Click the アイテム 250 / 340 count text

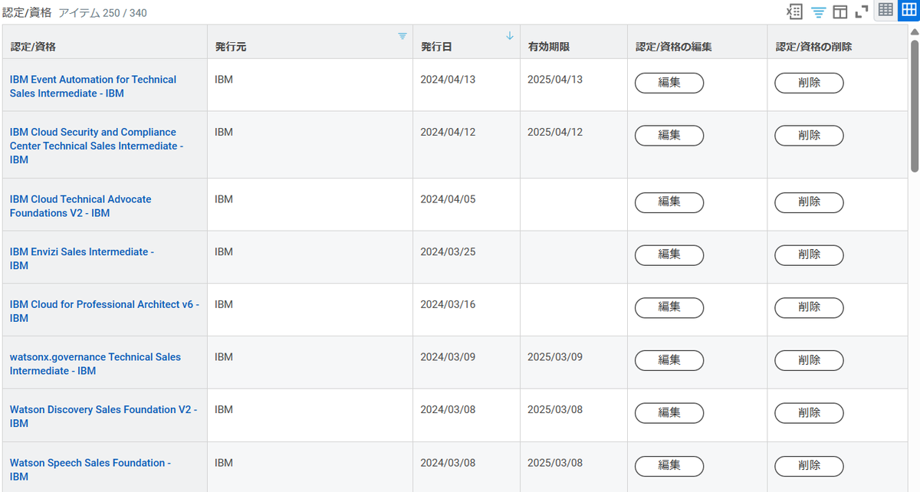[x=103, y=13]
